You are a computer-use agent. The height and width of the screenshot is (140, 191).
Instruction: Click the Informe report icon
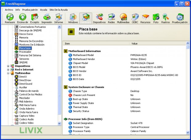[x=59, y=17]
